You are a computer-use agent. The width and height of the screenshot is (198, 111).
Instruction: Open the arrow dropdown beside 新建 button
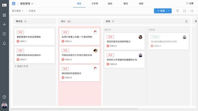[169, 11]
